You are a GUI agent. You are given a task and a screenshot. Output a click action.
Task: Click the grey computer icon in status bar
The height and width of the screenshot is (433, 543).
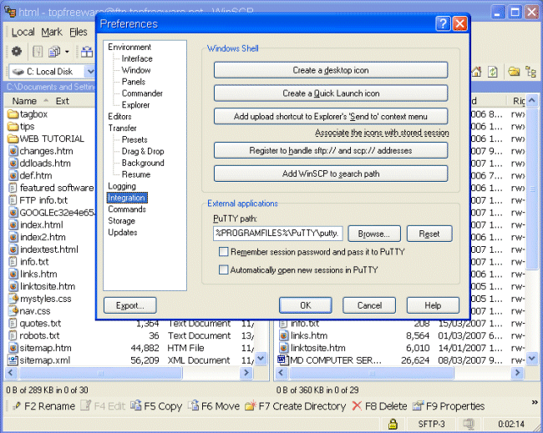468,424
